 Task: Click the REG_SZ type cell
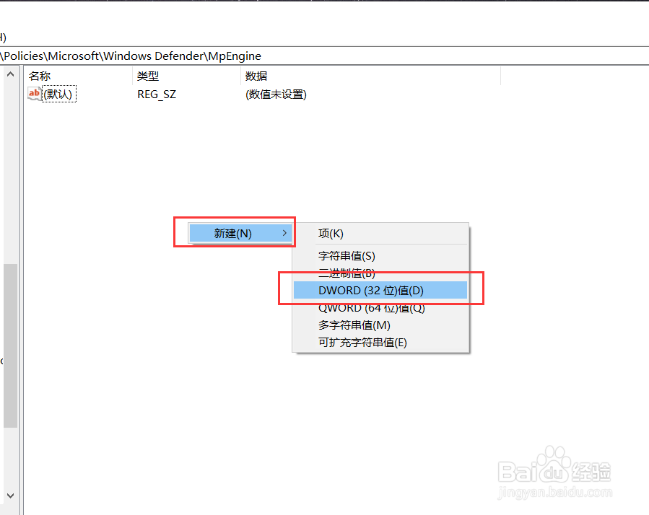click(157, 94)
